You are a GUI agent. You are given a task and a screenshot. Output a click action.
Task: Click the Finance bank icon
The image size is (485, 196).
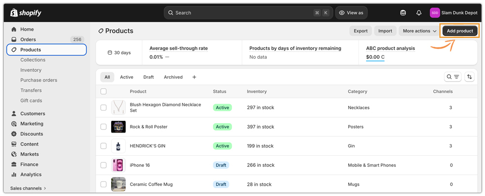[x=14, y=164]
